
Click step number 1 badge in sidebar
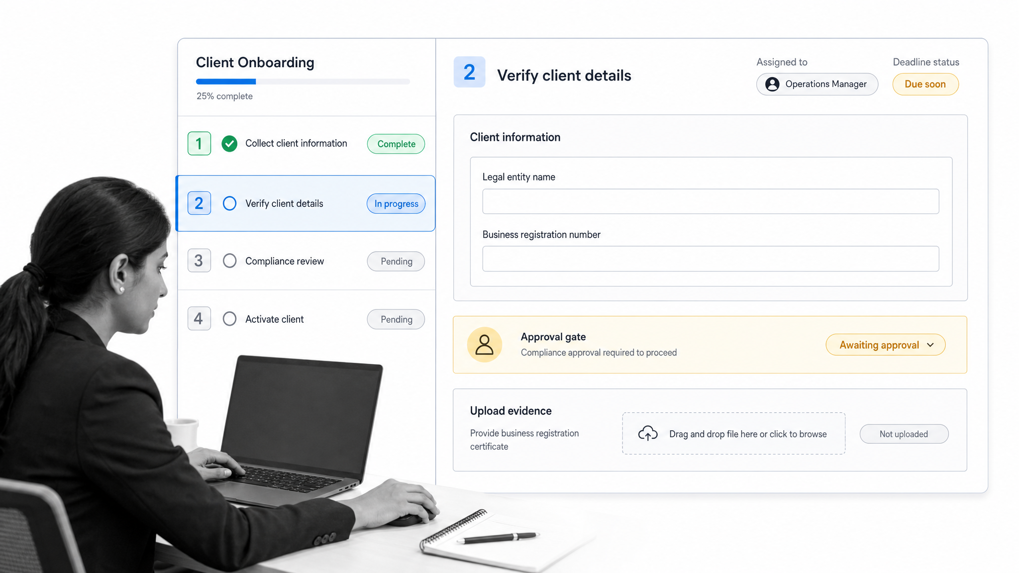[x=199, y=144]
